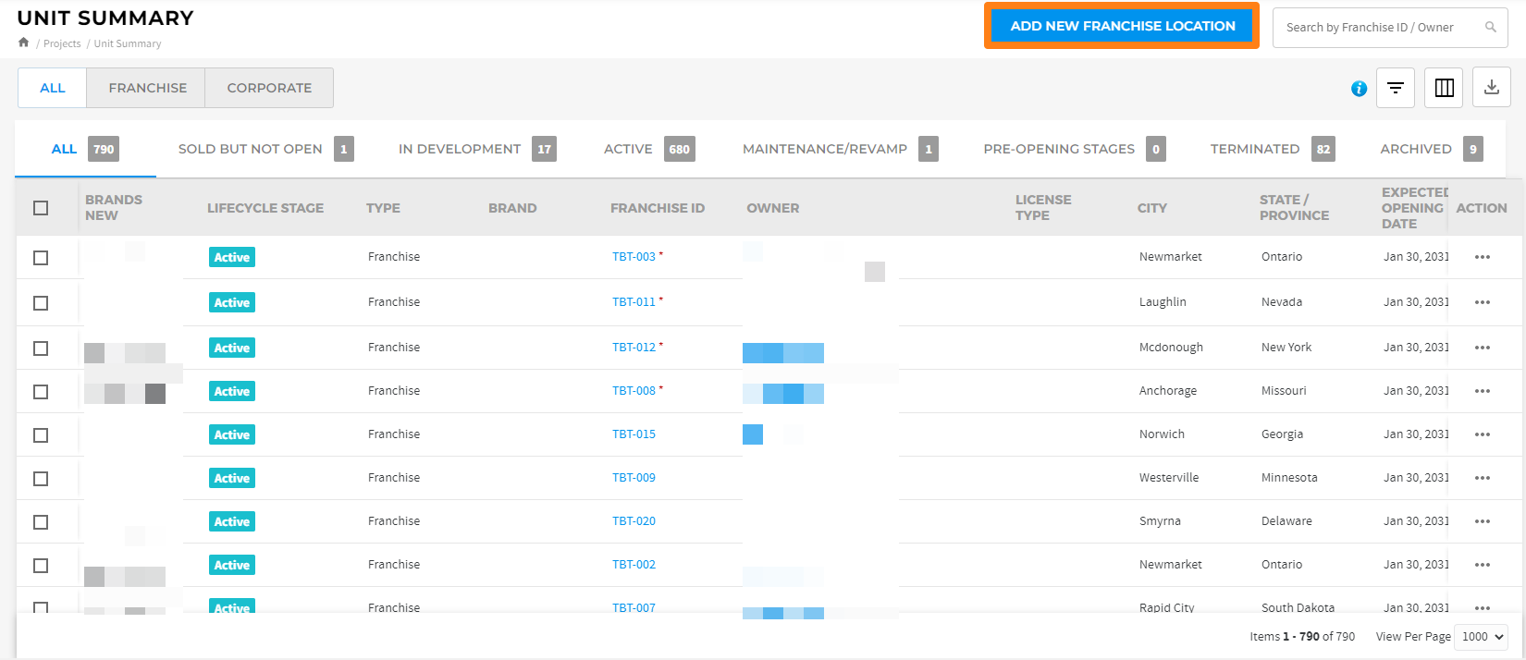The image size is (1526, 660).
Task: Toggle the select-all header checkbox
Action: [x=41, y=208]
